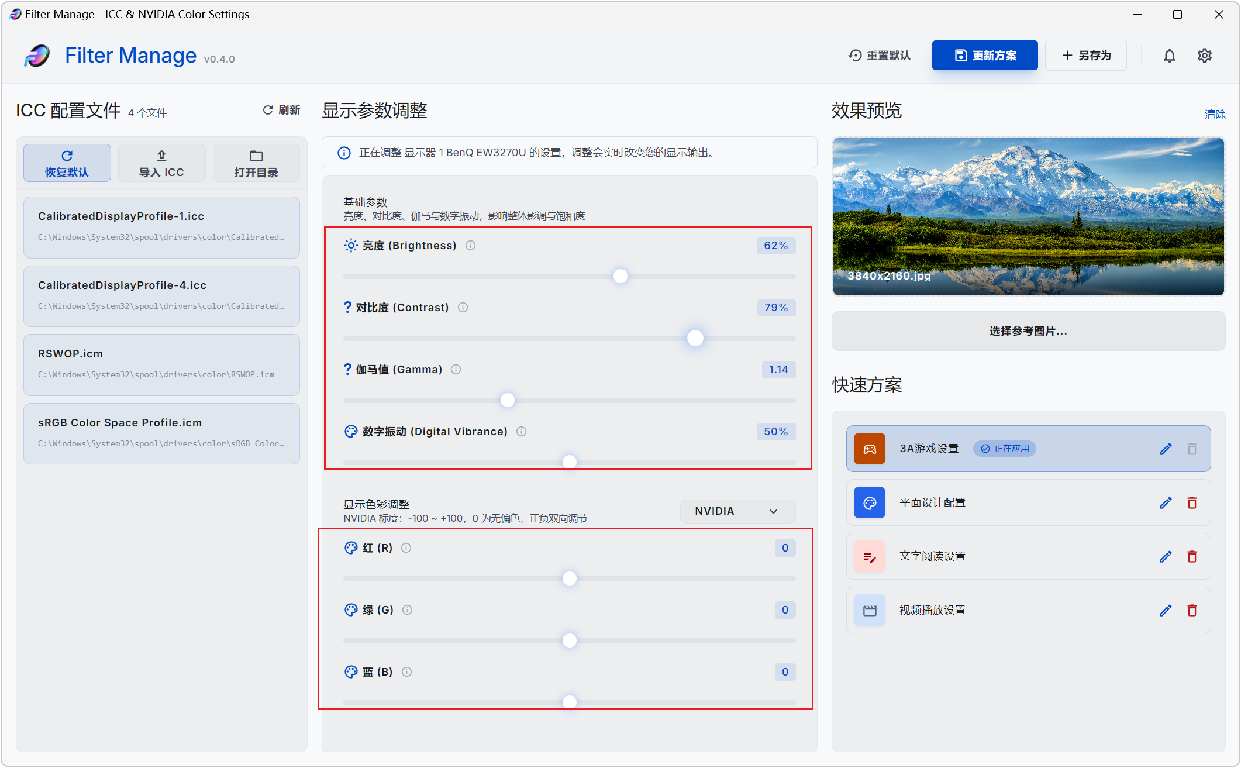Click the red (R) value 0
1241x768 pixels.
click(x=785, y=548)
